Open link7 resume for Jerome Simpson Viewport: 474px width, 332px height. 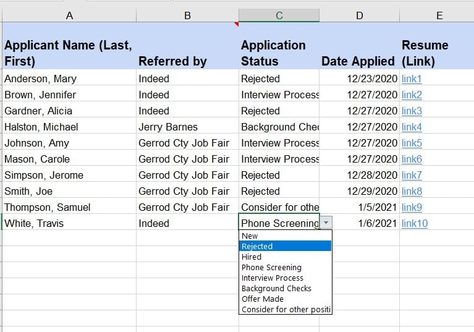412,175
